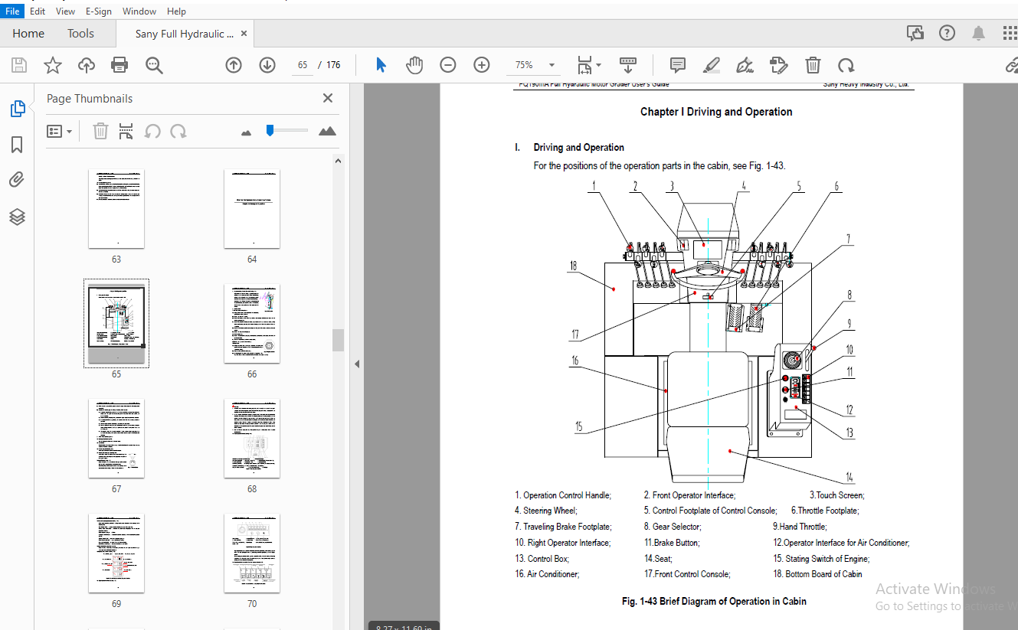Switch to the Tools tab
The width and height of the screenshot is (1018, 630).
[x=80, y=34]
